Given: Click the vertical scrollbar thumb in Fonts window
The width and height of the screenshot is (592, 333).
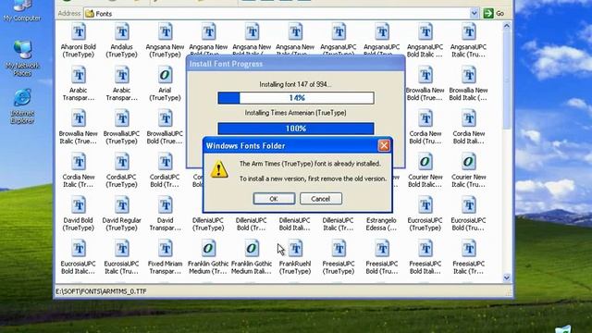Looking at the screenshot, I should point(507,80).
